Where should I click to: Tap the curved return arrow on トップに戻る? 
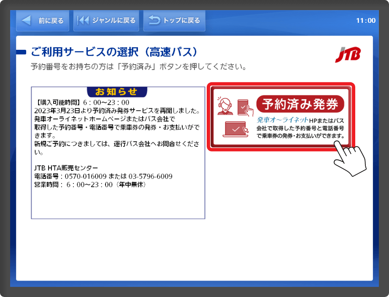coord(154,20)
